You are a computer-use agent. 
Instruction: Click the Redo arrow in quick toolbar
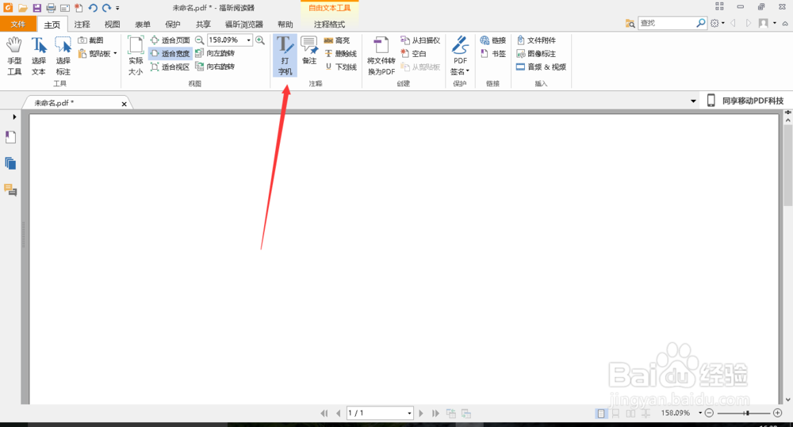coord(106,8)
